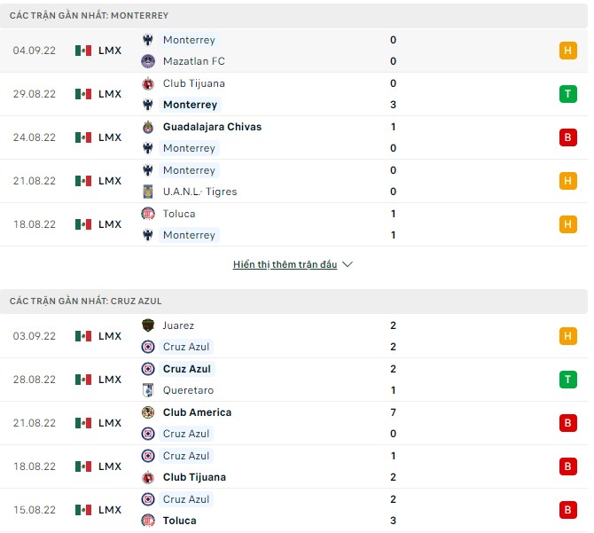Click the Club America team crest
The image size is (594, 533).
148,412
